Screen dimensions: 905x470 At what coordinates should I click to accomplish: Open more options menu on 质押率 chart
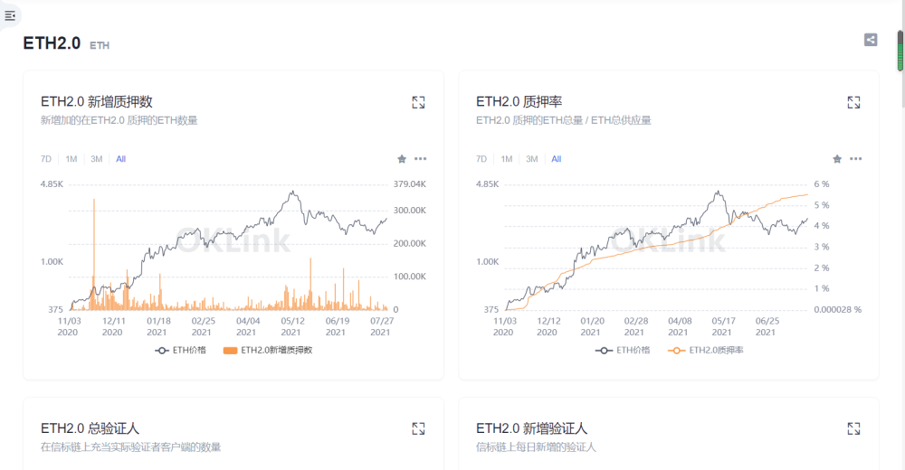point(855,159)
